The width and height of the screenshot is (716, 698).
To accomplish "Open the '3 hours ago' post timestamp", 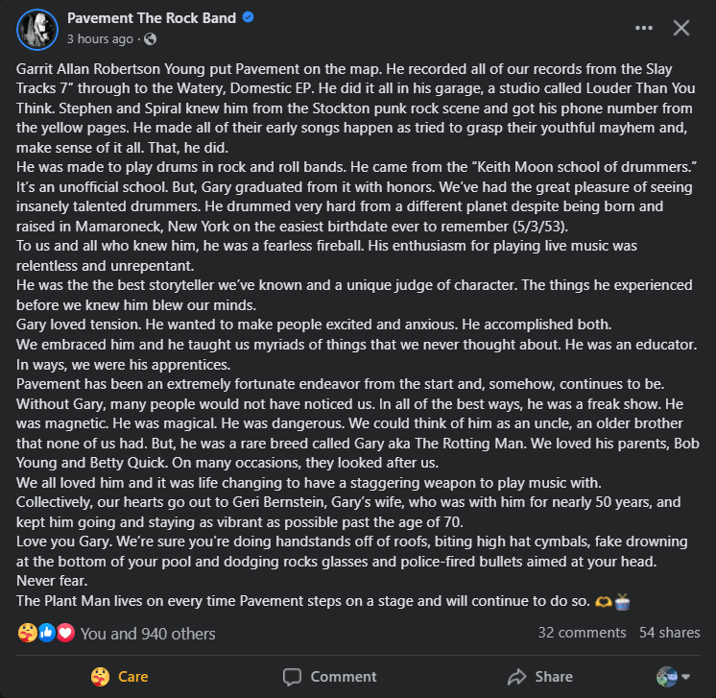I will click(100, 39).
